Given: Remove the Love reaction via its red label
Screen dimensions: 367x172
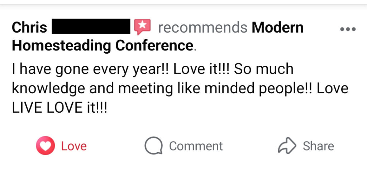Looking at the screenshot, I should pyautogui.click(x=74, y=146).
